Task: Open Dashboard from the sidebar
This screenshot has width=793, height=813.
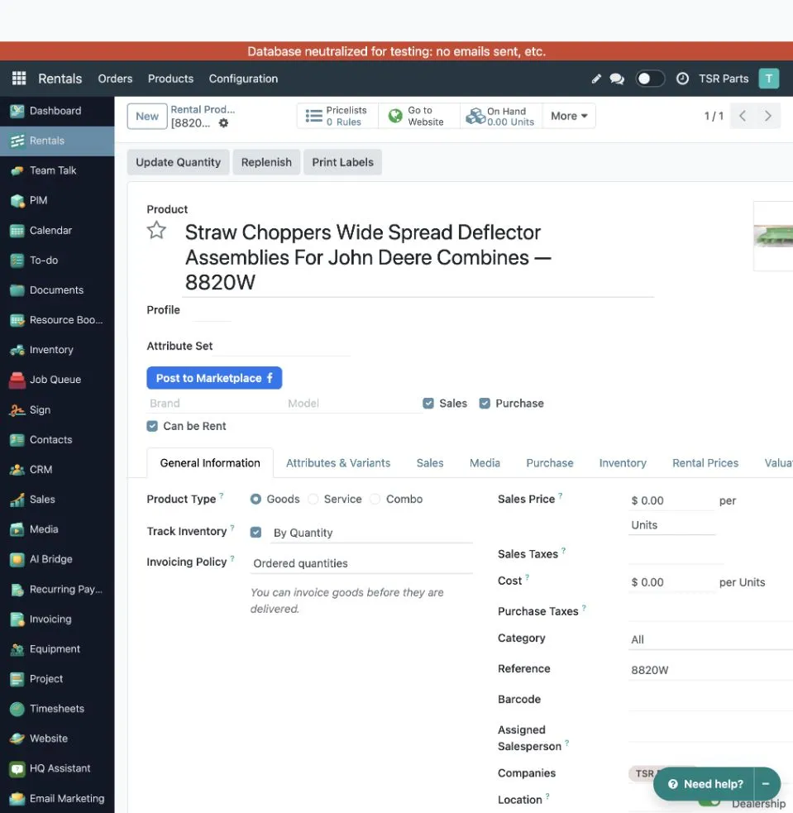Action: coord(57,111)
